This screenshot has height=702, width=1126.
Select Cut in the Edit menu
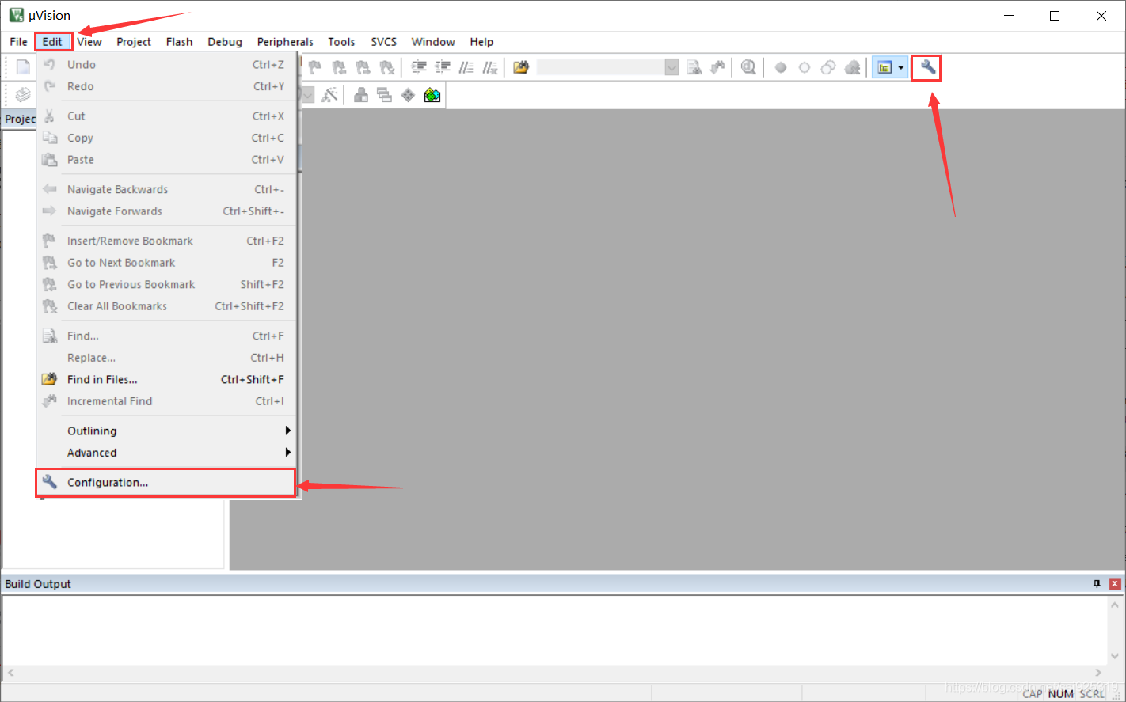coord(165,116)
